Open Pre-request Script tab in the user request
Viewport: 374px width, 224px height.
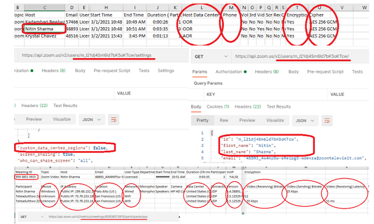(325, 72)
